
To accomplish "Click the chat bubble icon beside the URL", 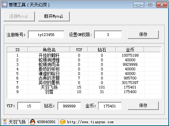I will point(63,122).
